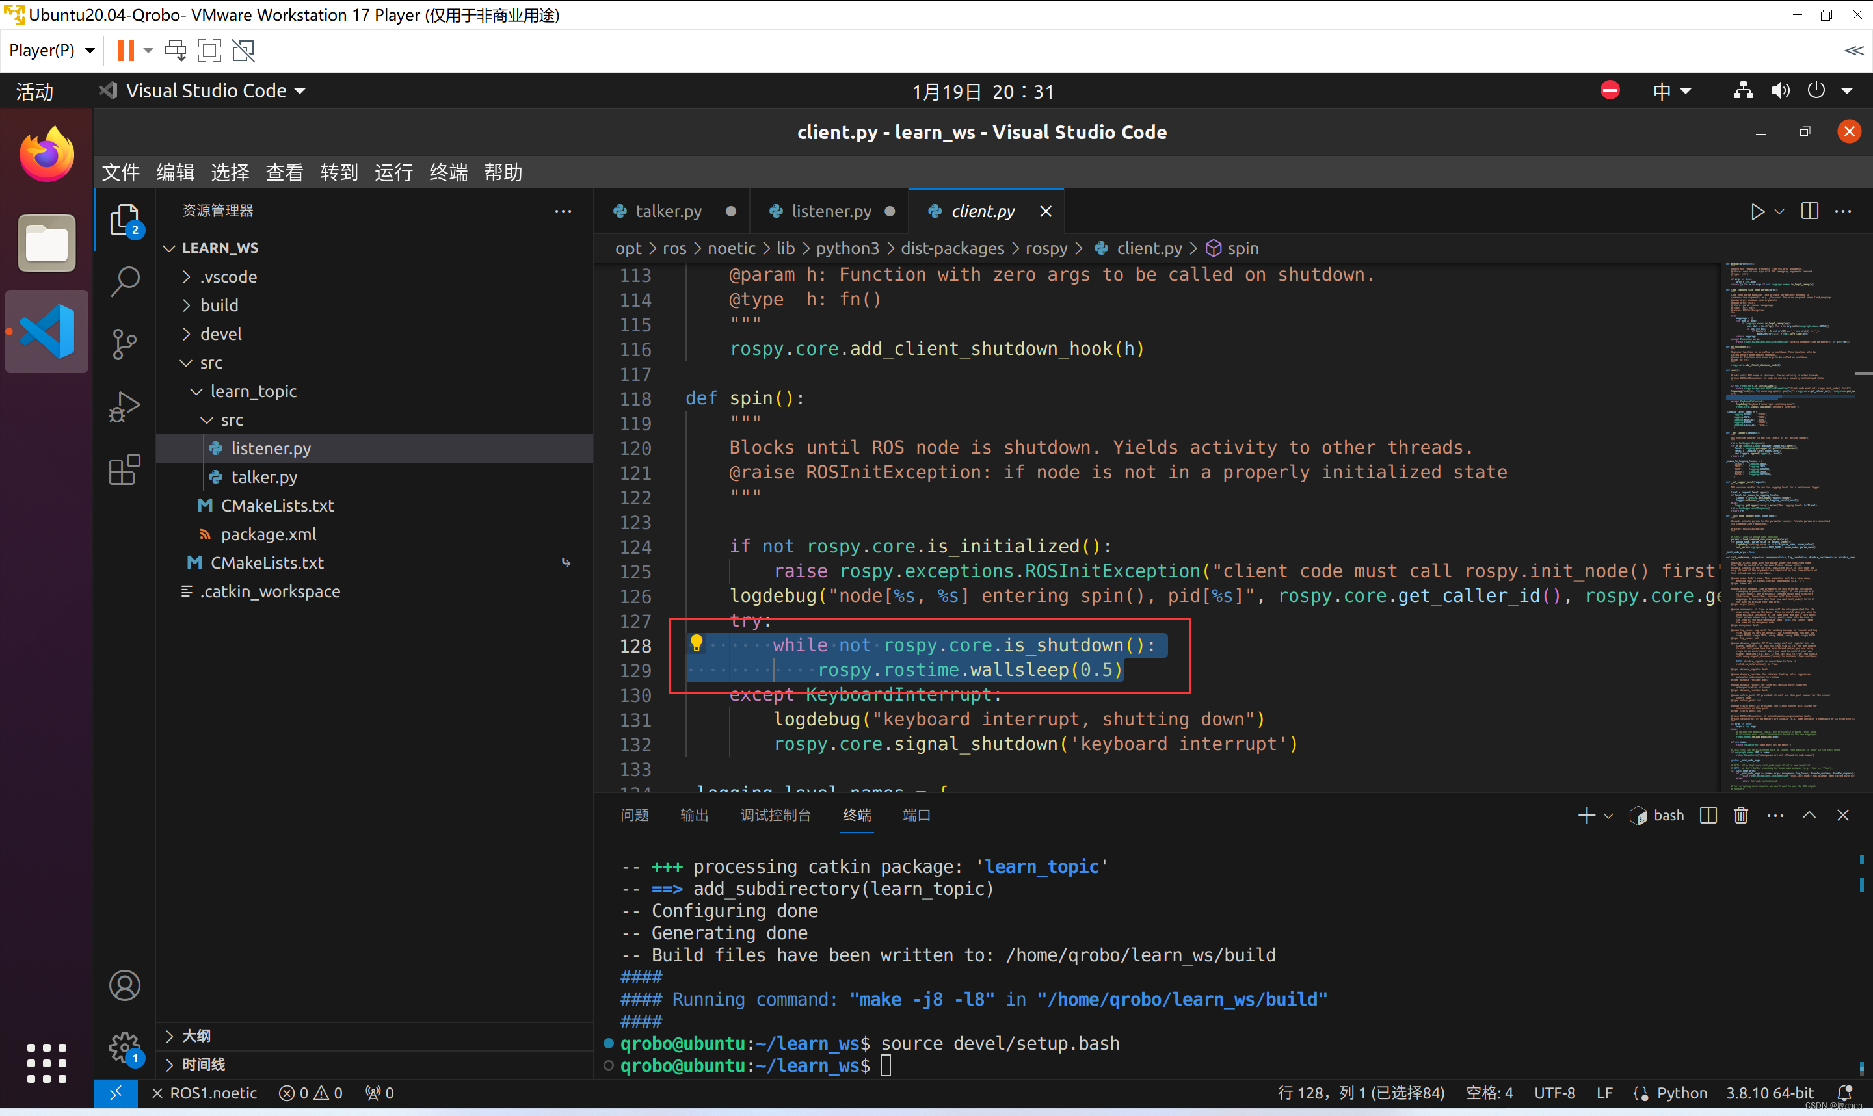Open remote window indicator in status bar
Viewport: 1873px width, 1116px height.
[x=116, y=1093]
